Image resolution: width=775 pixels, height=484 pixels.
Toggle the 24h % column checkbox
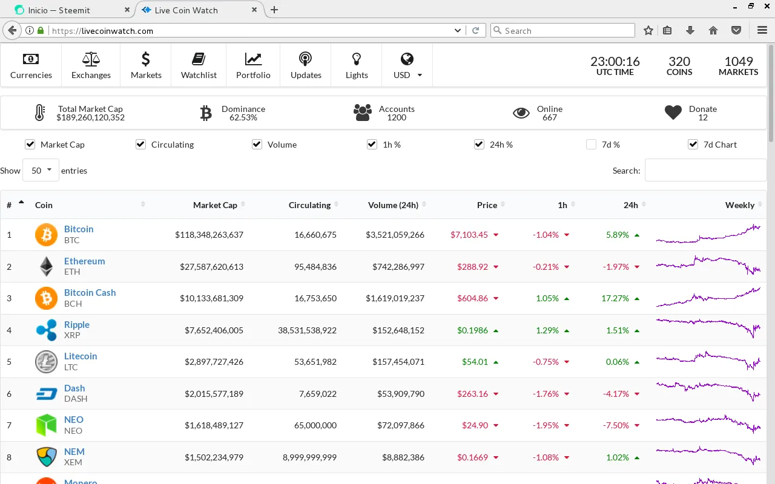point(479,144)
